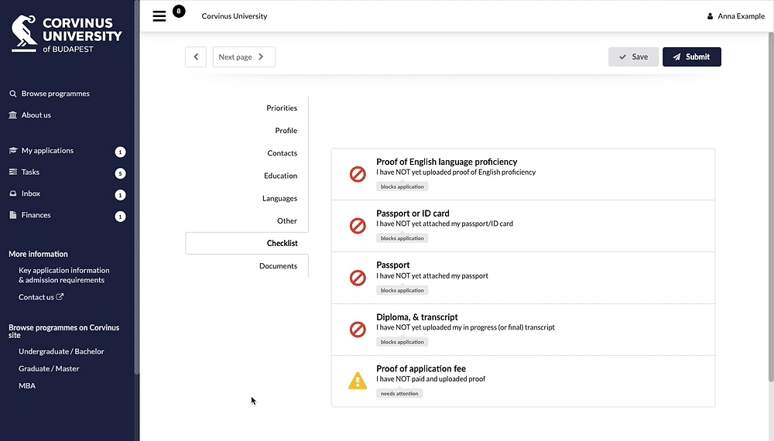Submit the application
Viewport: 774px width, 441px height.
coord(691,56)
